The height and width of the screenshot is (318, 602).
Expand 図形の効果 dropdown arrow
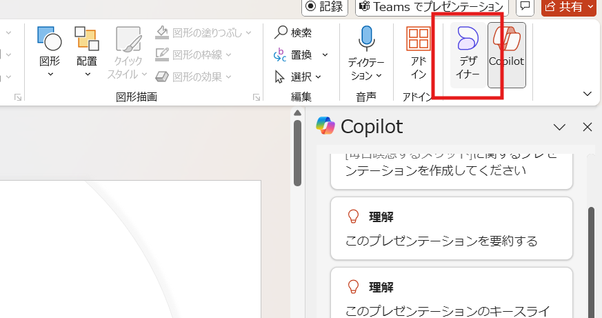tap(228, 77)
